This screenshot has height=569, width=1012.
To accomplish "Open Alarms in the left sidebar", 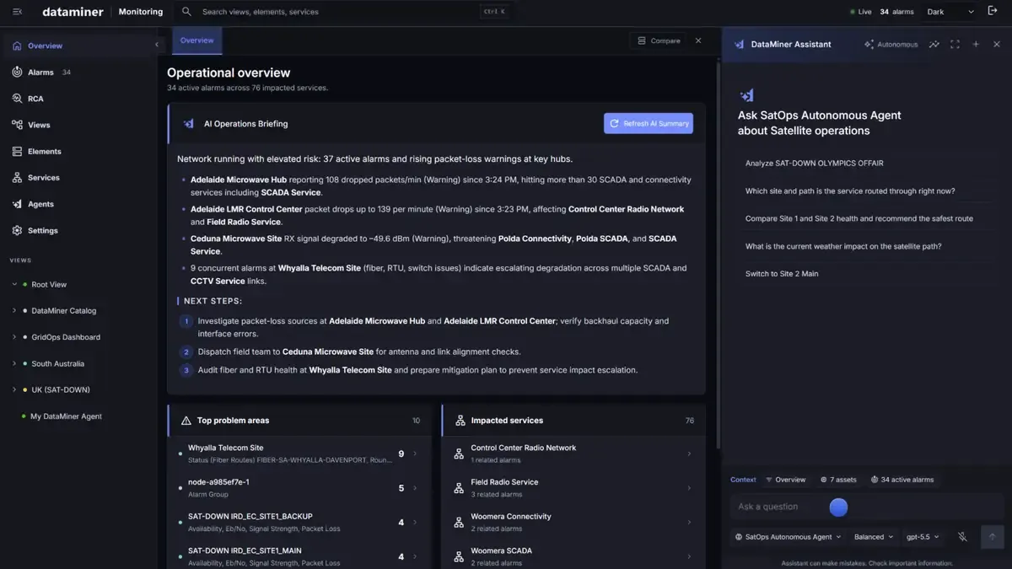I will pos(80,72).
